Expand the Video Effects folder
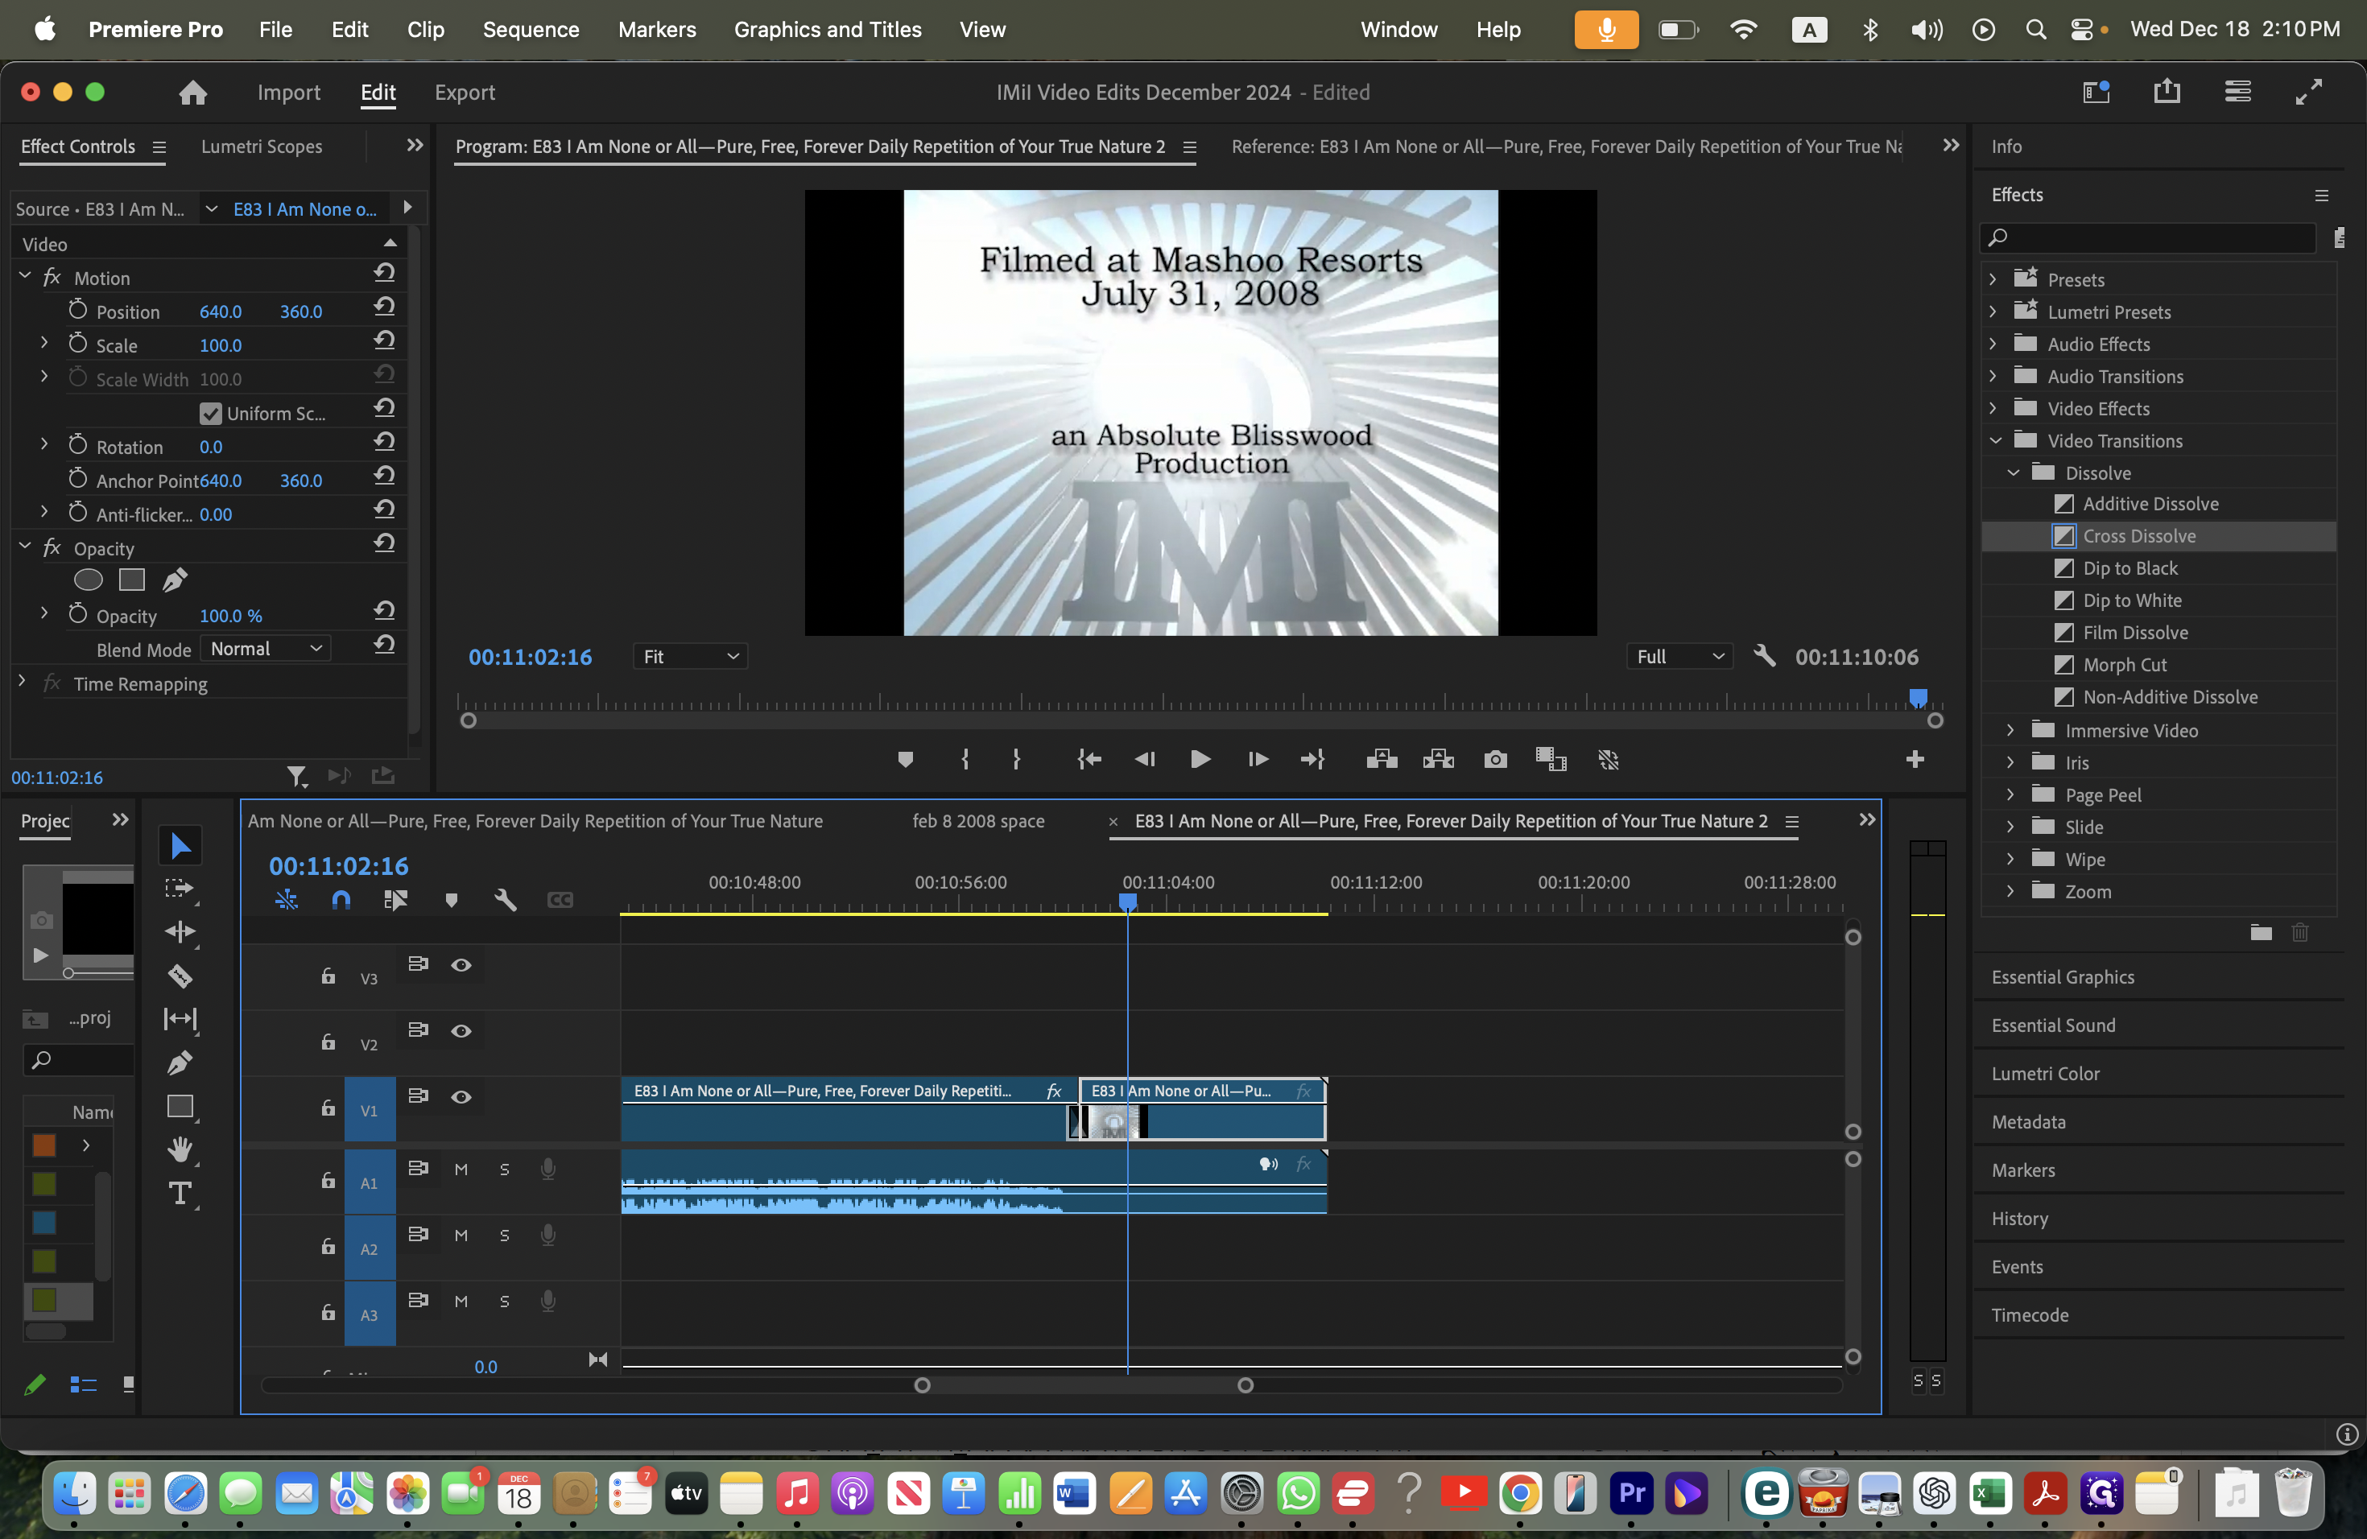 1992,409
